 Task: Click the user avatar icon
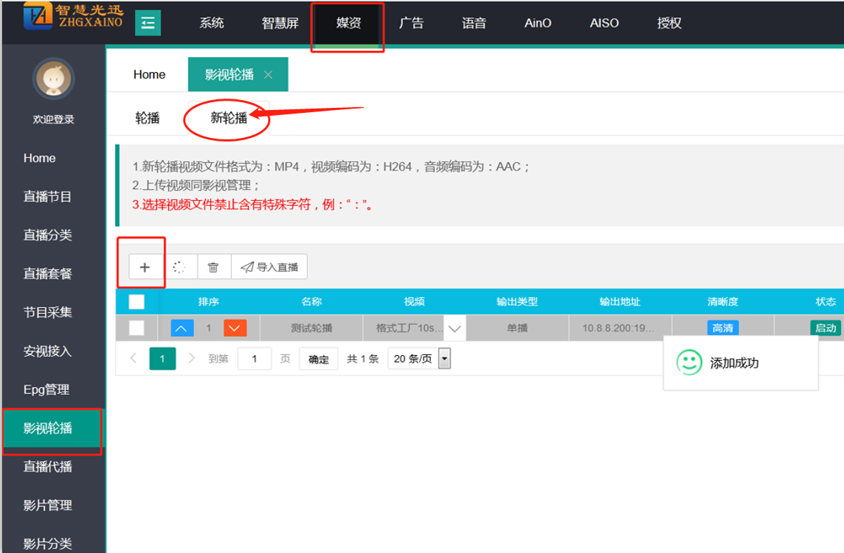coord(53,79)
